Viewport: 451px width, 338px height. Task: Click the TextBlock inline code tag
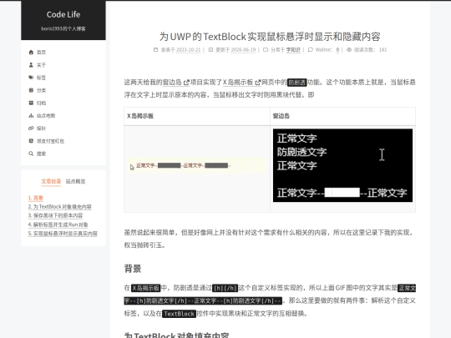coord(179,314)
